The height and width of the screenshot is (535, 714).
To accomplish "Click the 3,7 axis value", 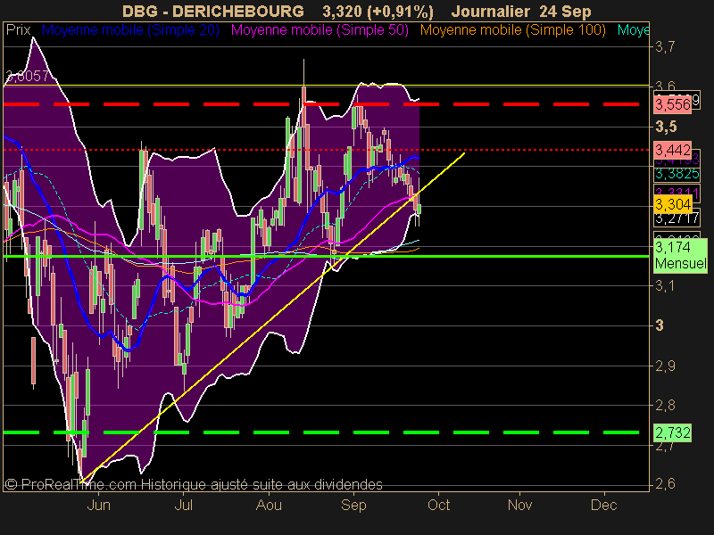I will coord(665,46).
